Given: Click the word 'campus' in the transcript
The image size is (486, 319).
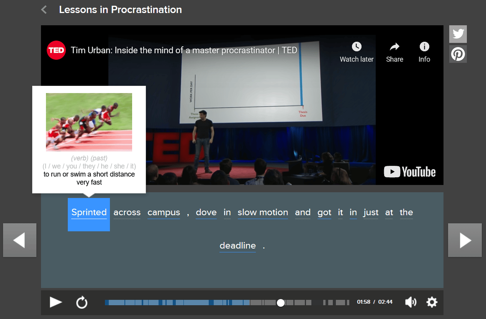Looking at the screenshot, I should coord(164,213).
